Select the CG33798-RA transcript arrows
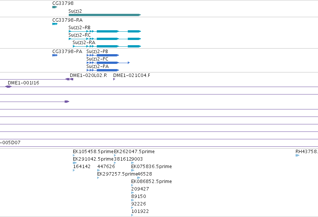Screen dimensions: 318x217 click(55, 24)
